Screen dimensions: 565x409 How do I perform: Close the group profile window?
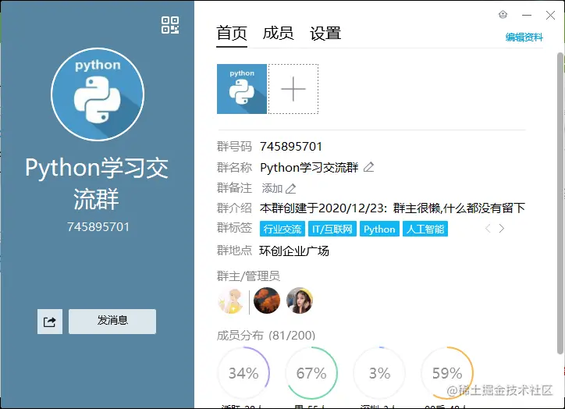(550, 15)
